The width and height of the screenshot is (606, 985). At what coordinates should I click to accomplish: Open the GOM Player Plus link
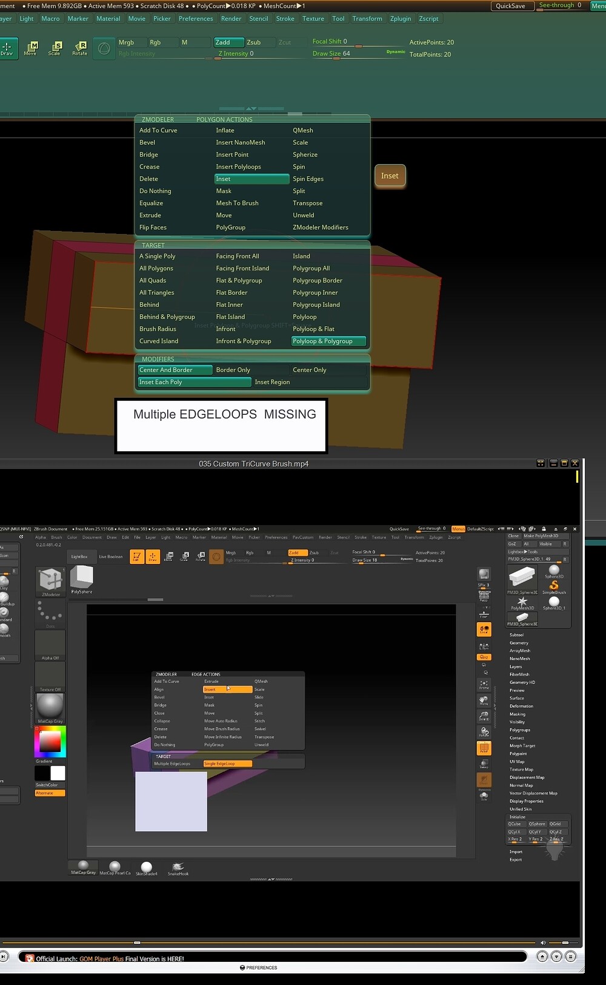point(101,959)
